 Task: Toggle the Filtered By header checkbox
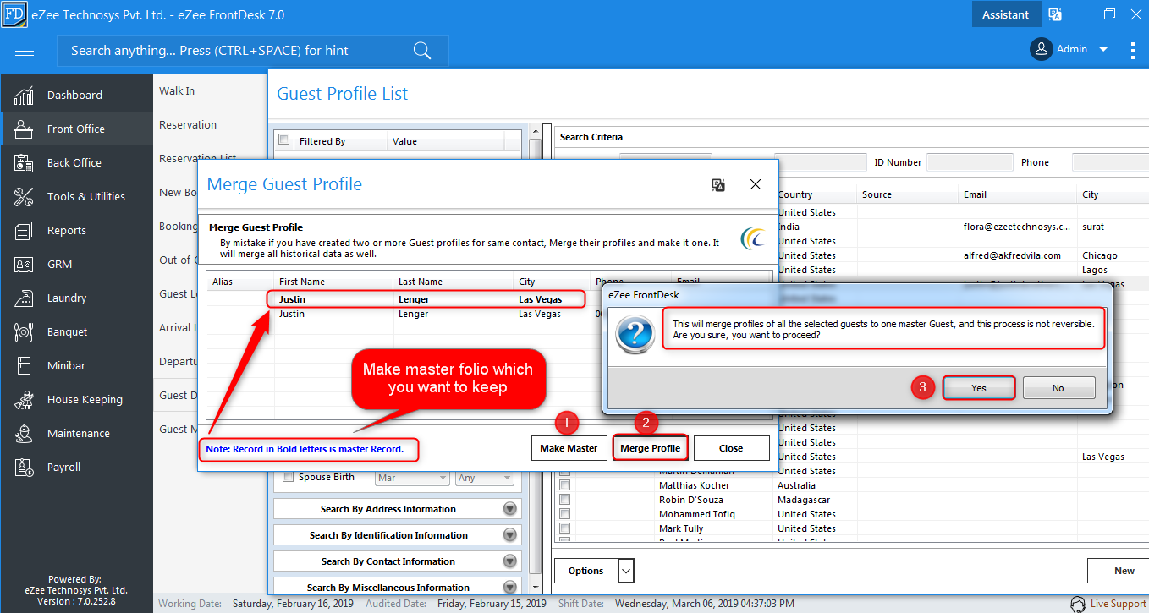pos(283,140)
